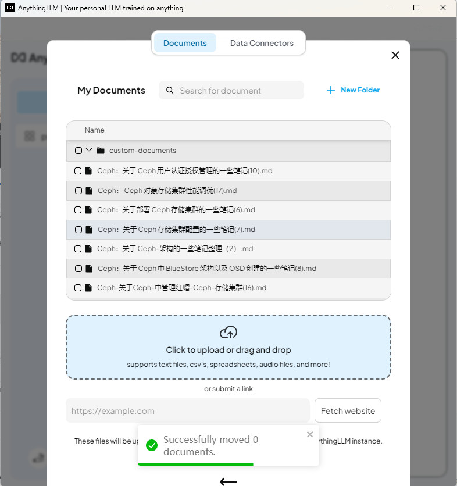The height and width of the screenshot is (486, 457).
Task: Click file icon of BlueStore 架构(8).md
Action: [89, 269]
